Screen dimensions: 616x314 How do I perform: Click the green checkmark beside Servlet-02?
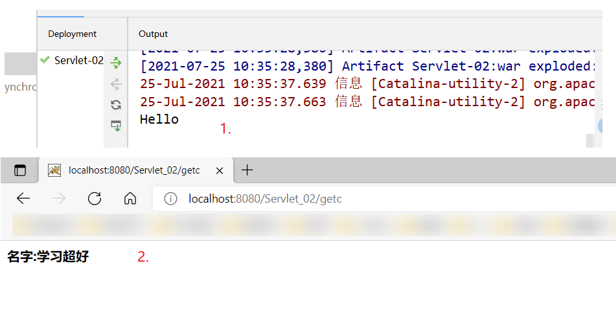point(45,60)
